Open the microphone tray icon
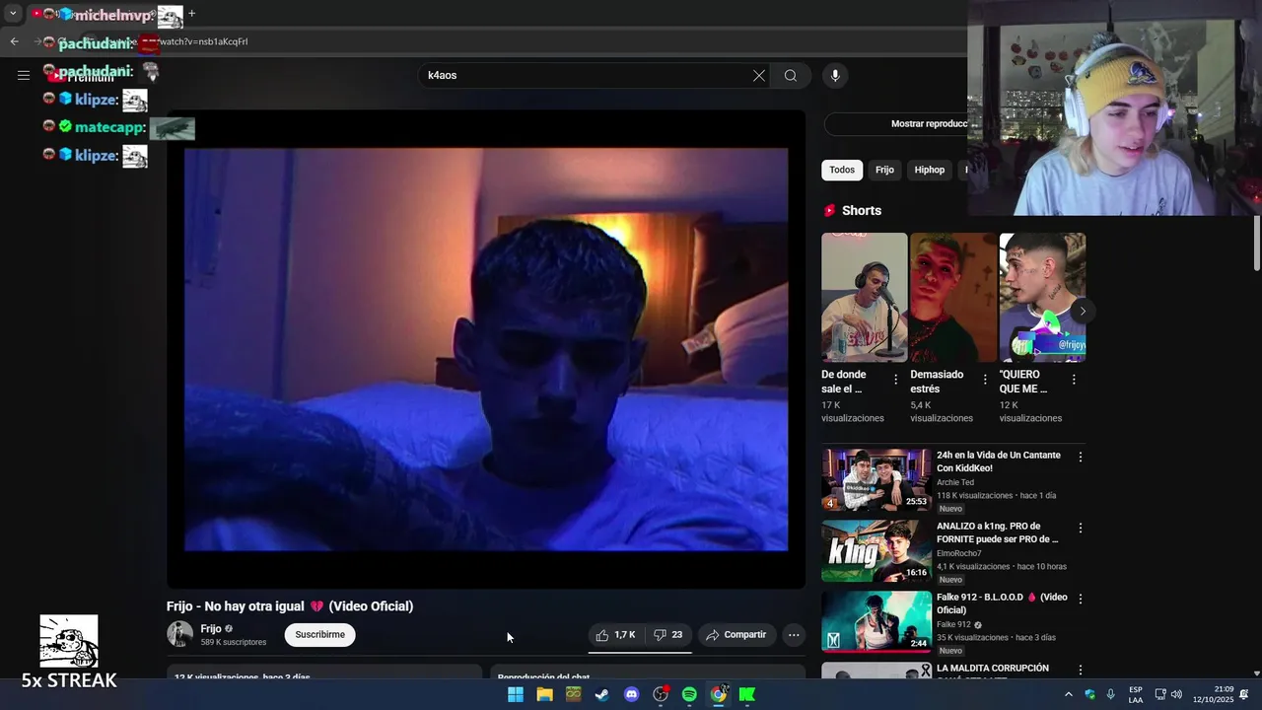Viewport: 1262px width, 710px height. [1111, 694]
